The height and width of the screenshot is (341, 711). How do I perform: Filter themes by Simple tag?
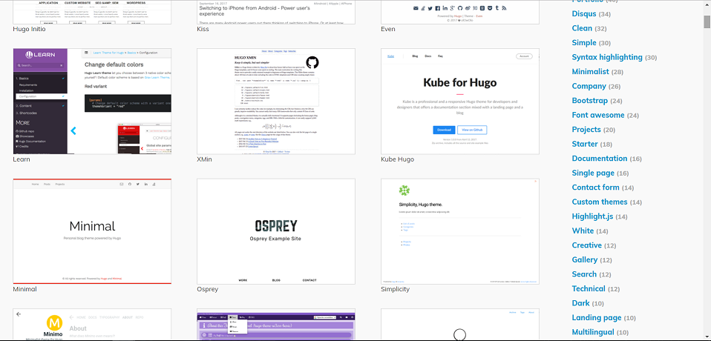584,42
